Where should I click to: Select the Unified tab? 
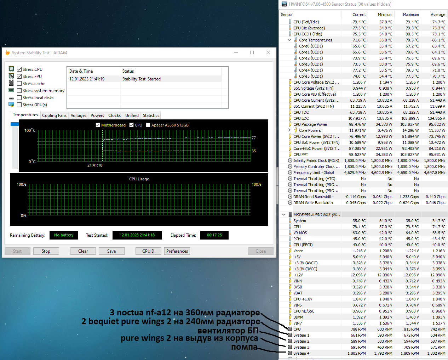point(132,116)
